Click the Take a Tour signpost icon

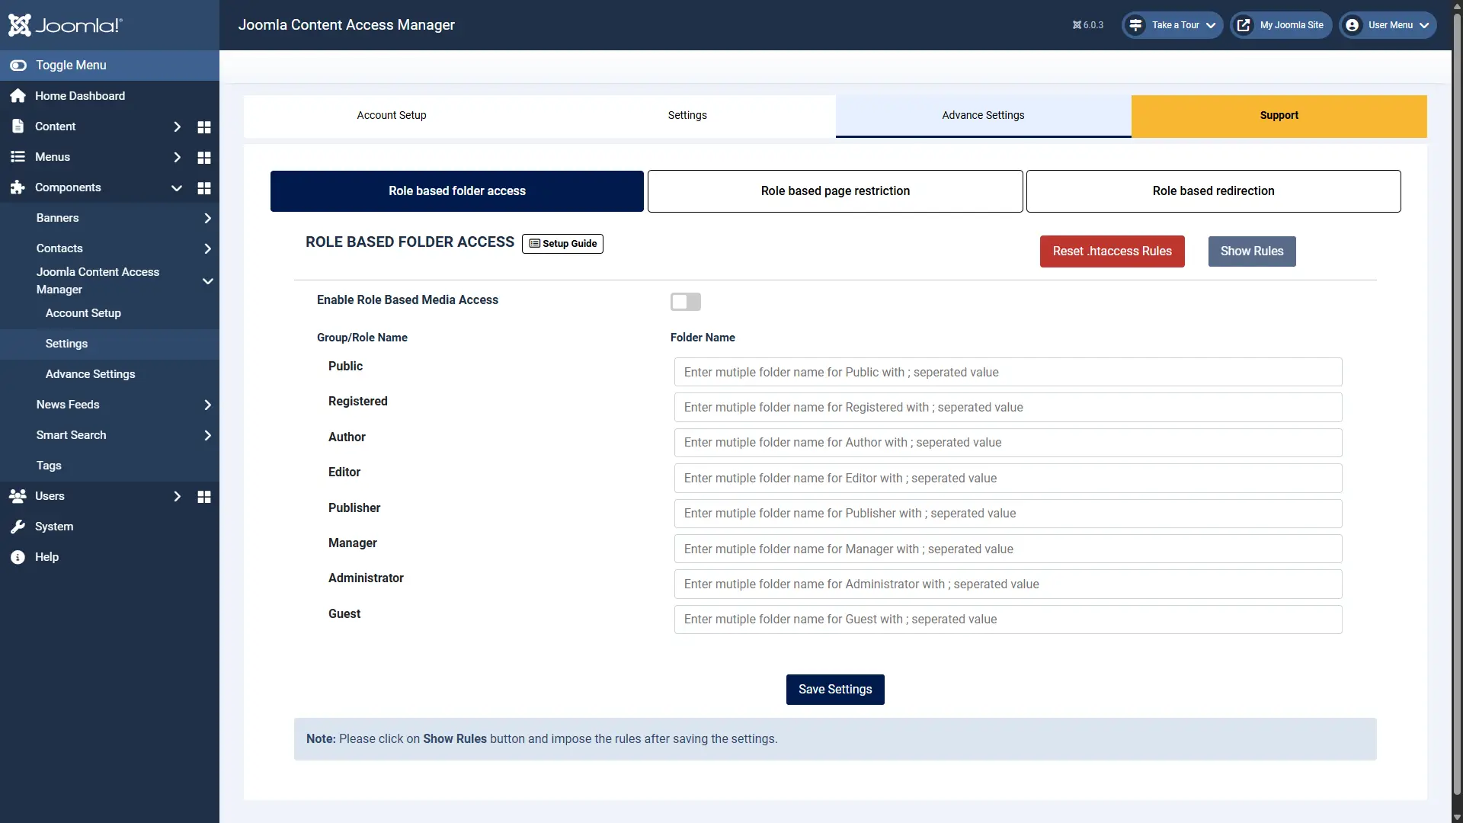click(x=1135, y=25)
